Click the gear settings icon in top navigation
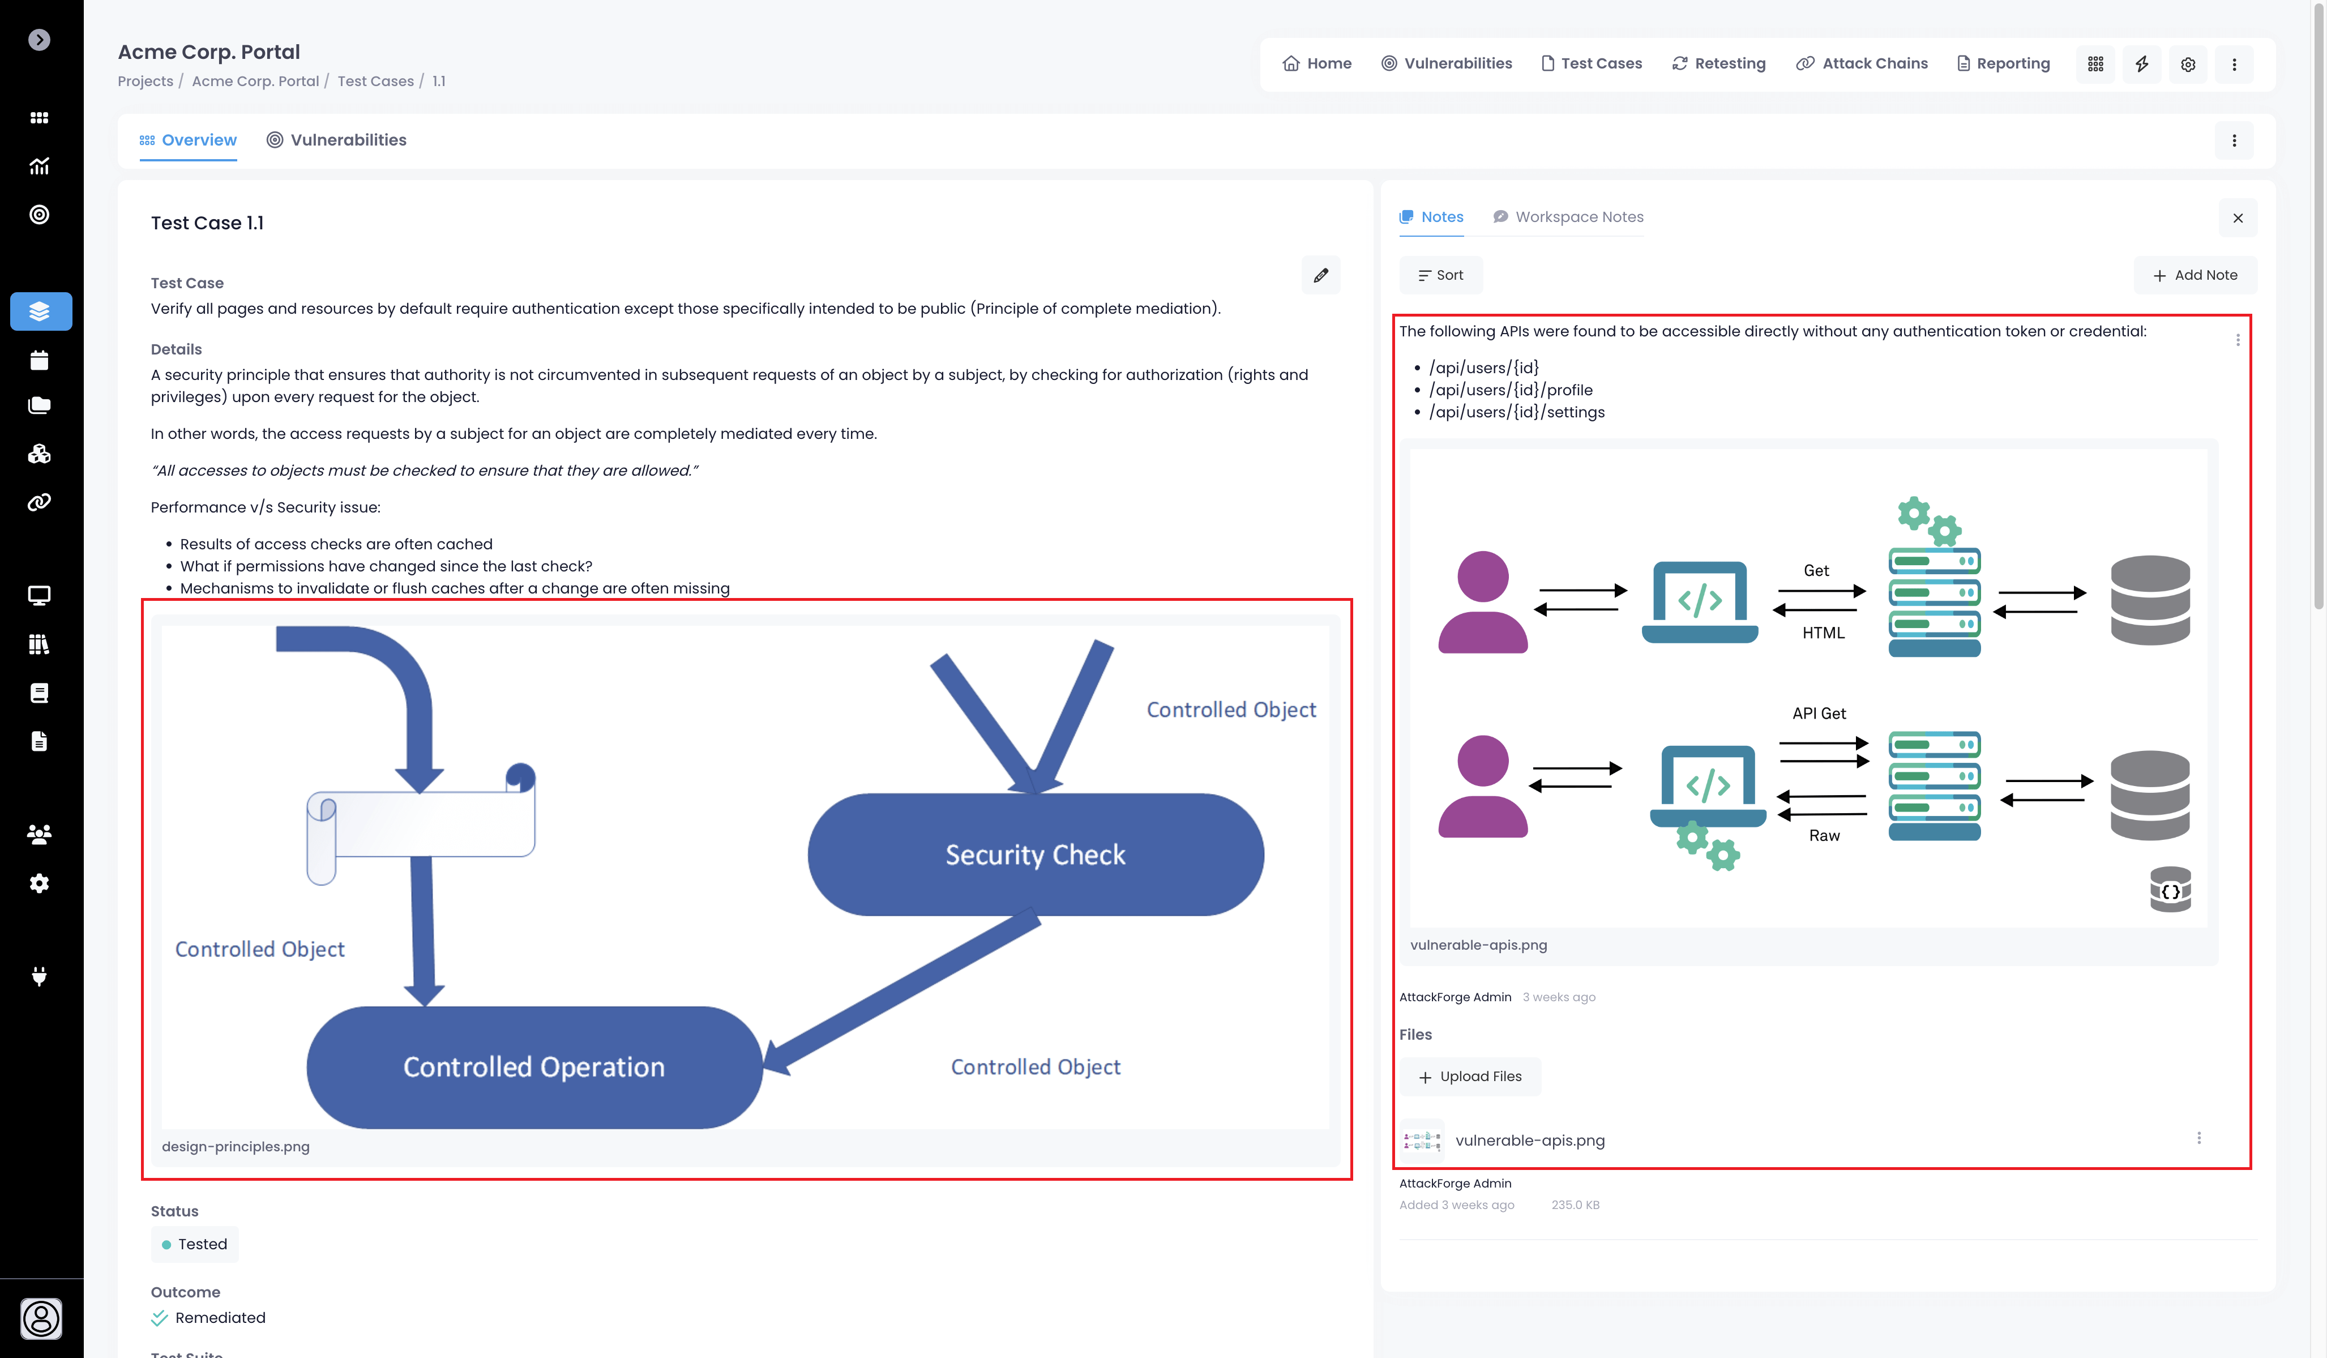 (2188, 64)
